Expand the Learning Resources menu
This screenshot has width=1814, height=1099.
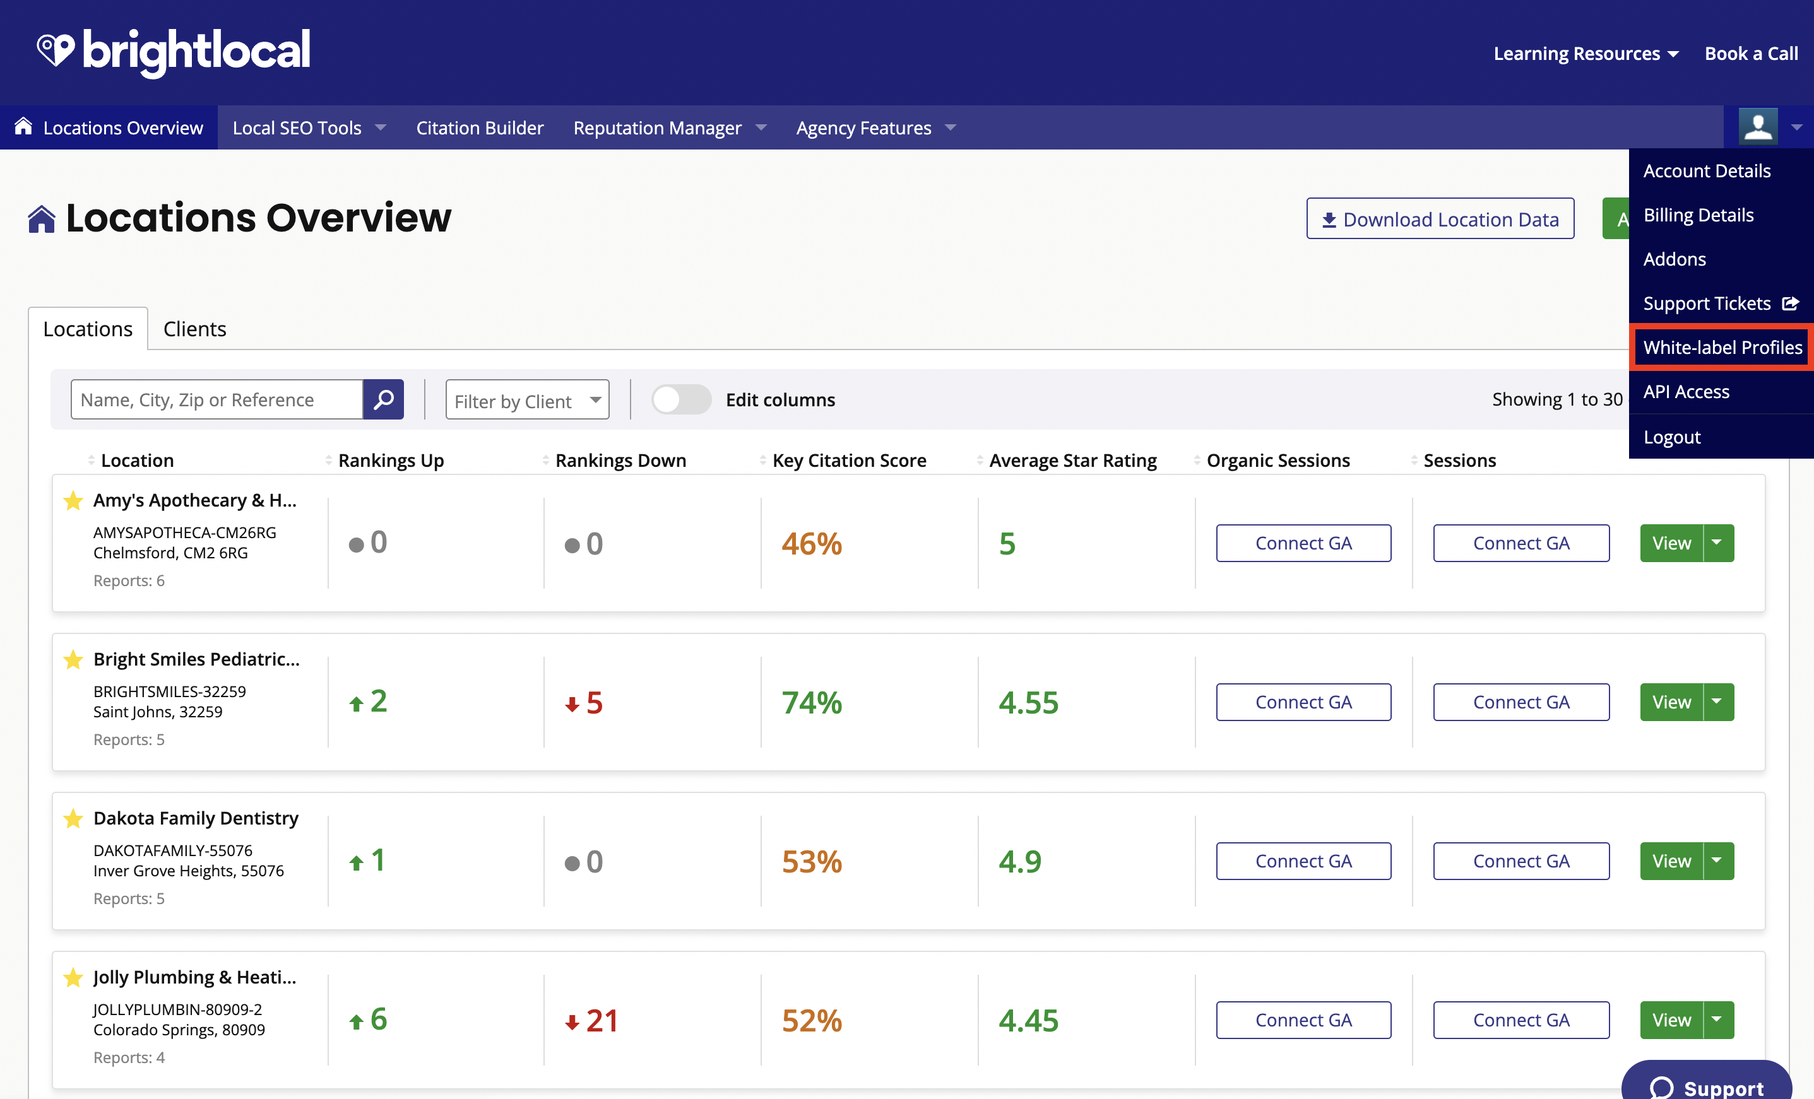[x=1586, y=54]
